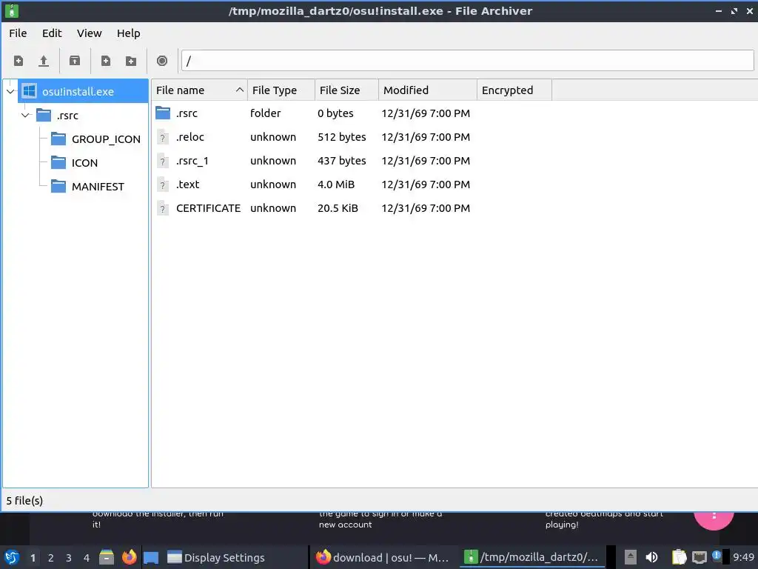Select ICON folder in the tree

coord(75,163)
